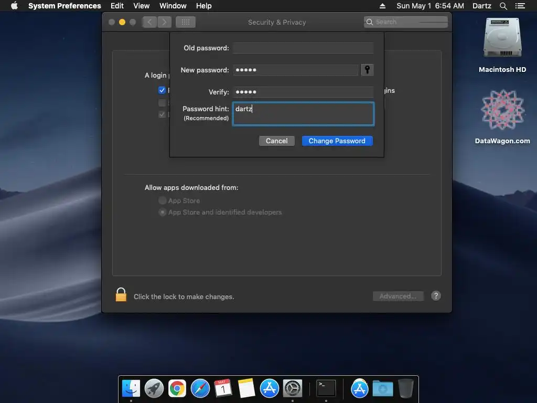Open Terminal from the Dock
Image resolution: width=537 pixels, height=403 pixels.
pos(326,389)
